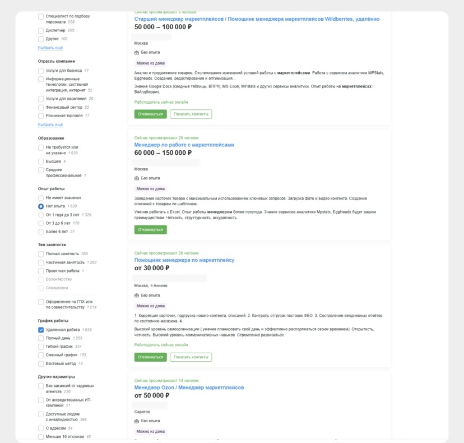Click salary text 50 000 – 100 000 ₽
Screen dimensions: 464x443
pos(163,27)
